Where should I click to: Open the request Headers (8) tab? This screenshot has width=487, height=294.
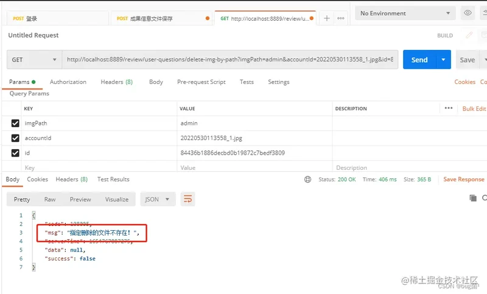(x=116, y=82)
